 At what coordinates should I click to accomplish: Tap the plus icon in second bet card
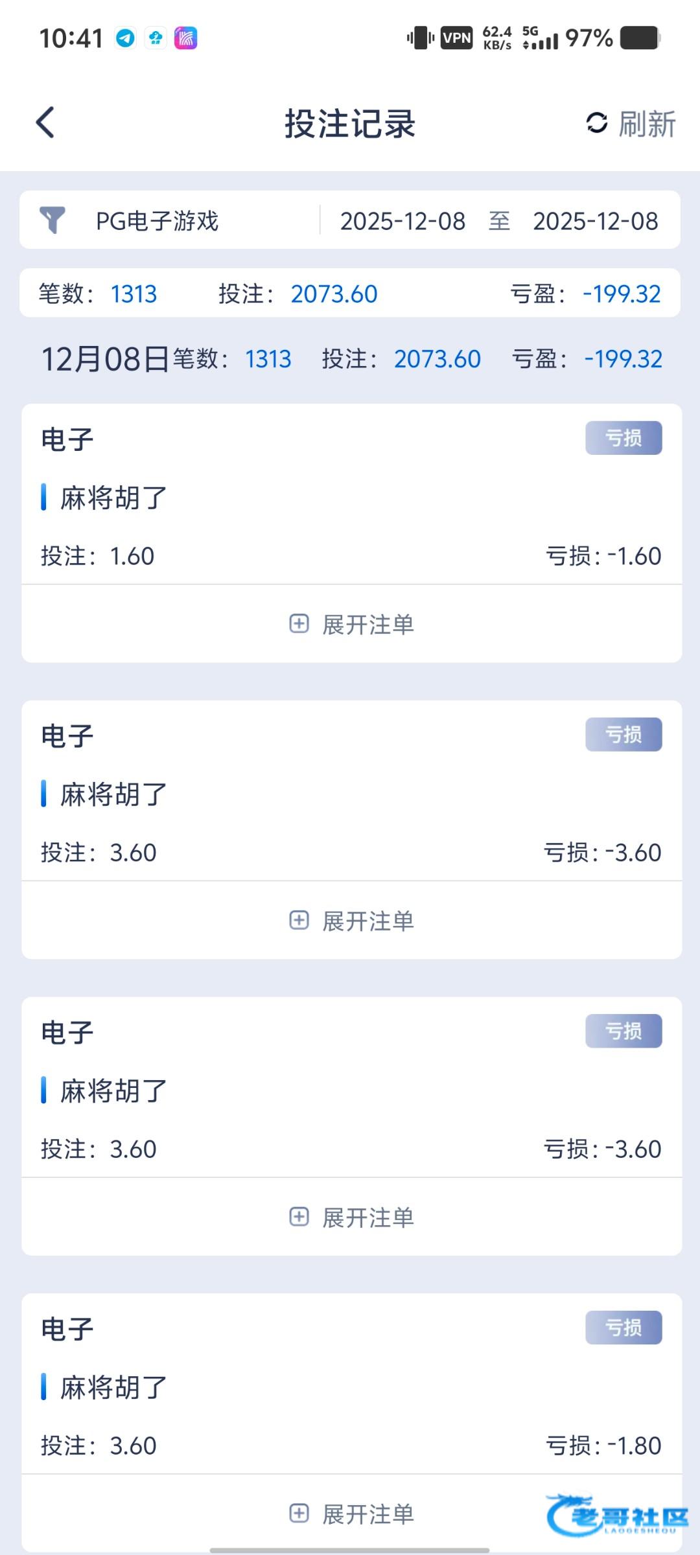tap(299, 920)
